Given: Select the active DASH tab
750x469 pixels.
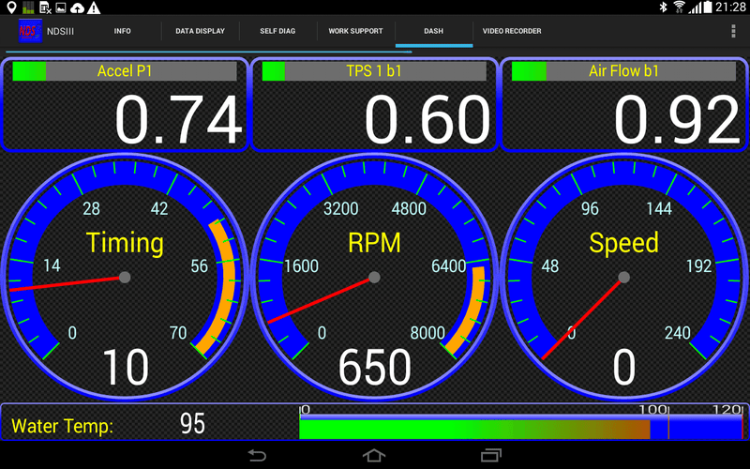Looking at the screenshot, I should coord(433,31).
